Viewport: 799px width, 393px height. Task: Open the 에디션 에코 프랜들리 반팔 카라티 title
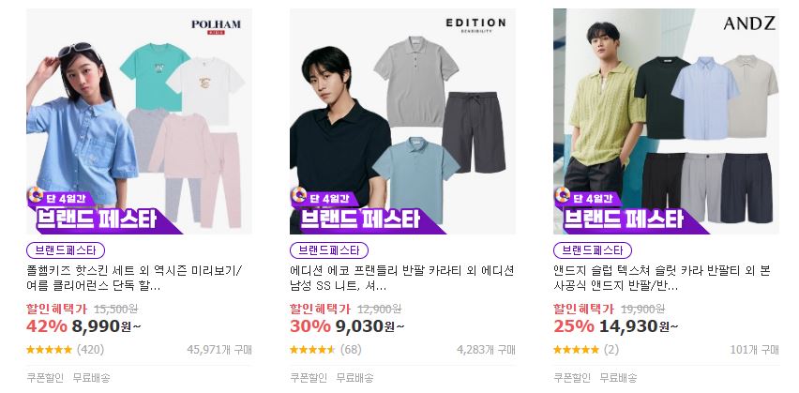[x=402, y=278]
